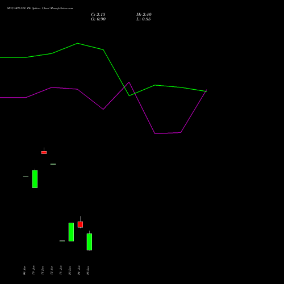This screenshot has width=284, height=284.
Task: Click the '16 Jan' date axis label
Action: pos(61,270)
